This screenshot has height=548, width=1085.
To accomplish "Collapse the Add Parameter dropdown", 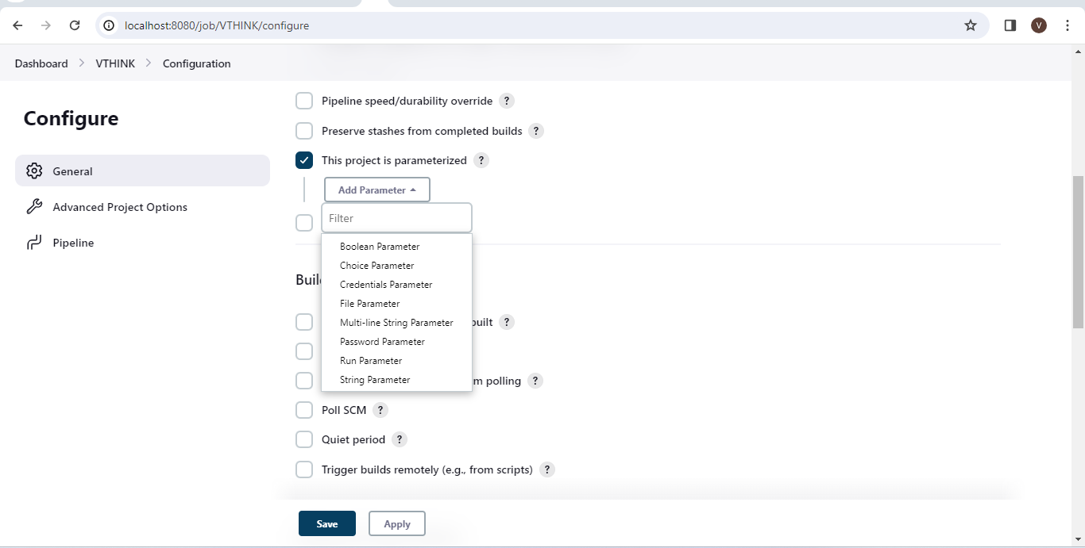I will click(377, 190).
